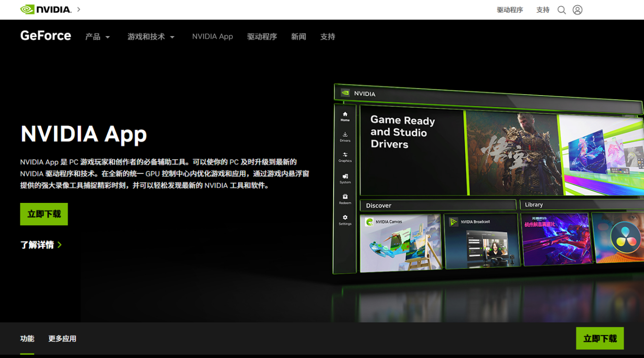Open 支持 in GeForce navigation
Screen dimensions: 644x358
[328, 37]
